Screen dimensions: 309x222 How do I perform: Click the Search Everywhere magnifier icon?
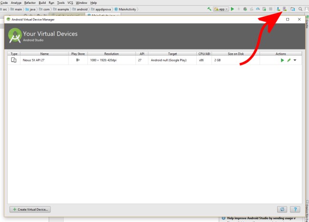point(300,9)
